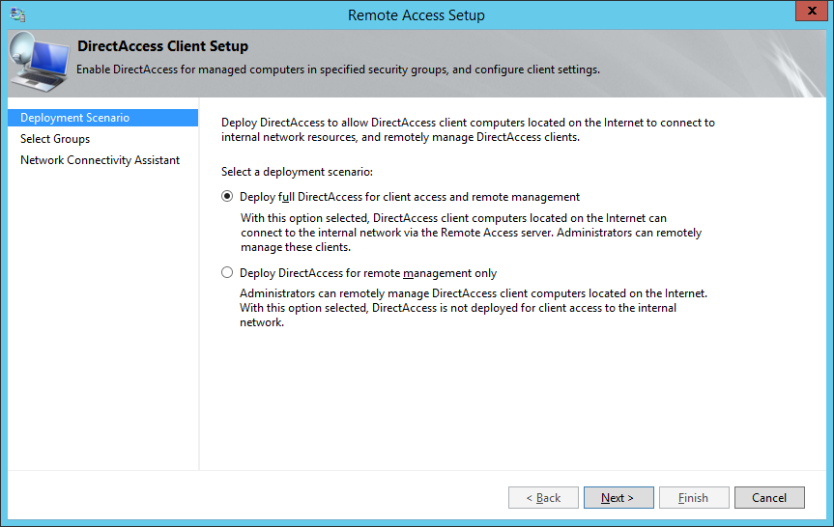The image size is (834, 527).
Task: Click the Finish button
Action: pyautogui.click(x=694, y=498)
